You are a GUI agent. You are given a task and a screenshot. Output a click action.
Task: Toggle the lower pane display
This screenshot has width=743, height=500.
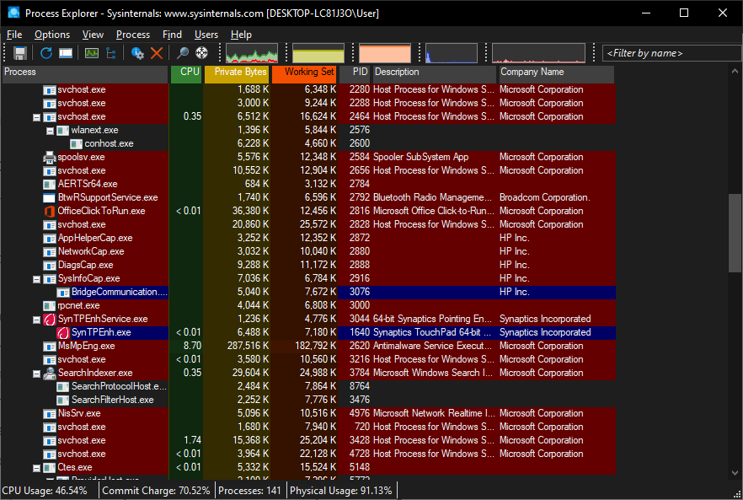(x=64, y=52)
